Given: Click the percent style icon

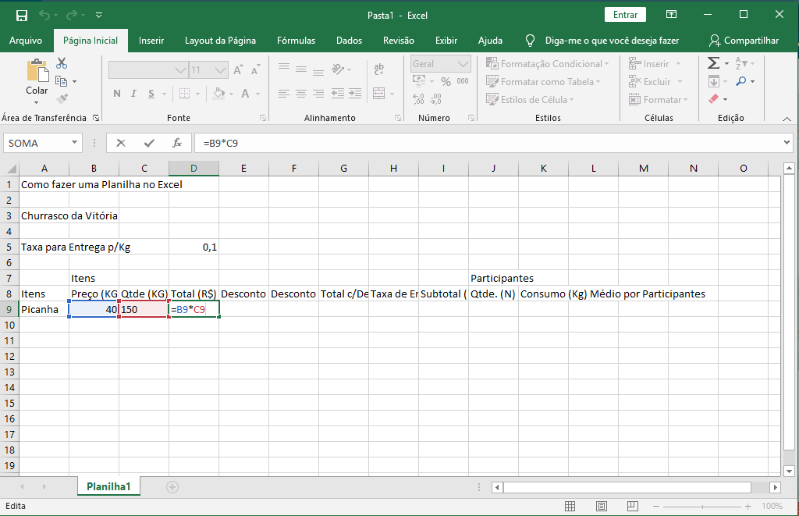Looking at the screenshot, I should pyautogui.click(x=446, y=81).
